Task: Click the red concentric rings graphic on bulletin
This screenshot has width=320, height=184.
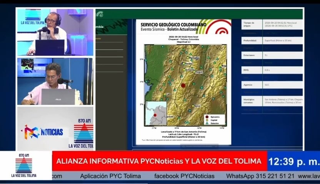Action: point(219,27)
